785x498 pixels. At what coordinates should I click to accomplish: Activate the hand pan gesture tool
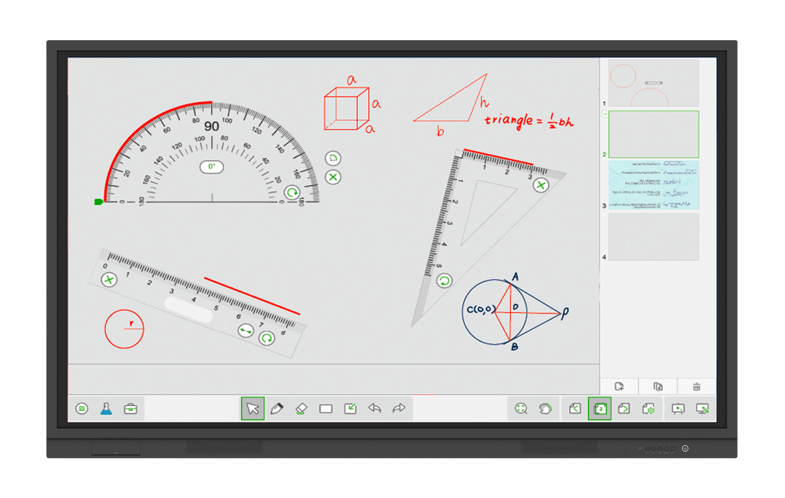pos(546,408)
